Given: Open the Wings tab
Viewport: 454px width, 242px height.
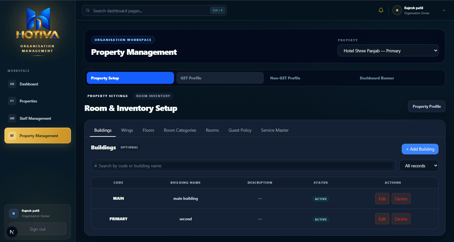Looking at the screenshot, I should point(127,130).
